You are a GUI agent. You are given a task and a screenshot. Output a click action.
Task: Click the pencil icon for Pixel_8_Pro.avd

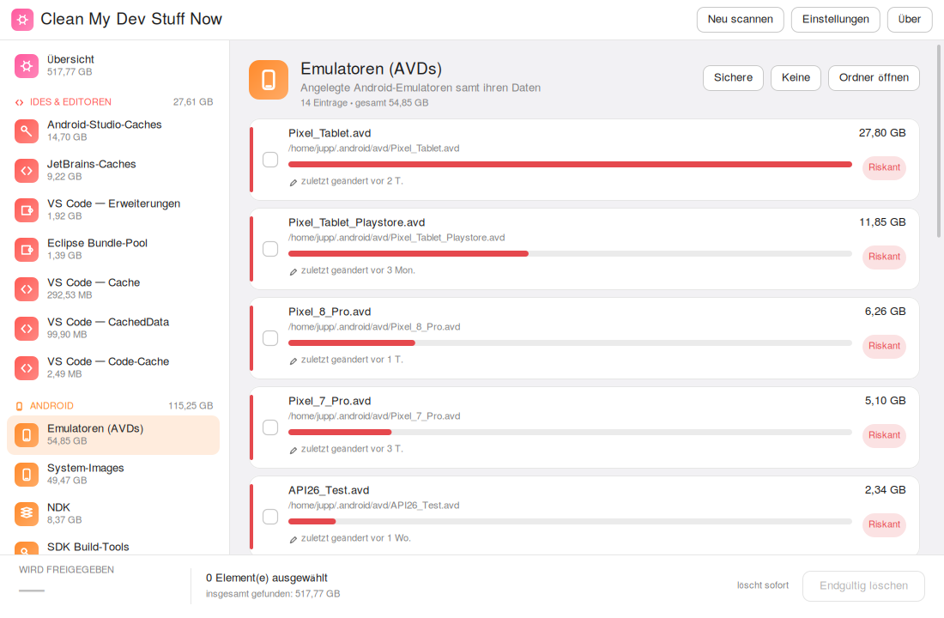[x=293, y=360]
